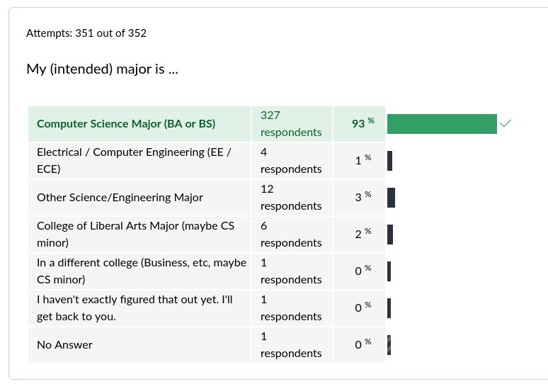Click the dark bar showing 3 %

(391, 198)
